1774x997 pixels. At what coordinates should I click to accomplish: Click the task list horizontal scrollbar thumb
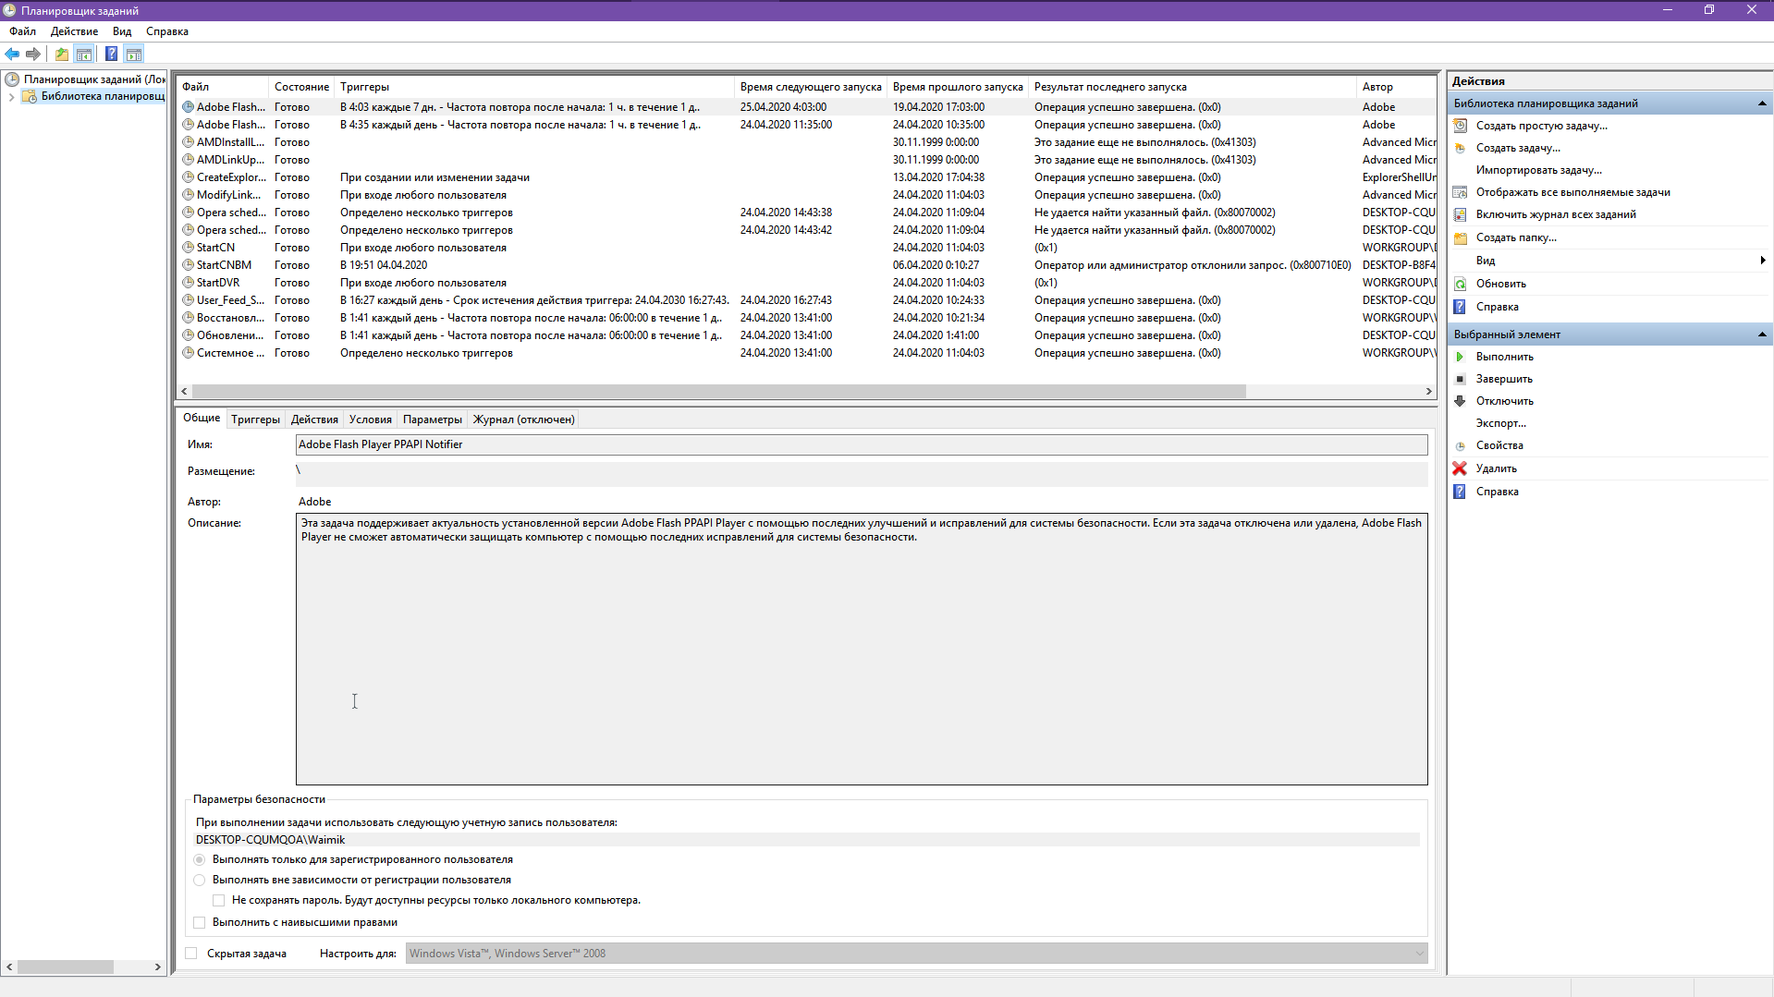[718, 392]
